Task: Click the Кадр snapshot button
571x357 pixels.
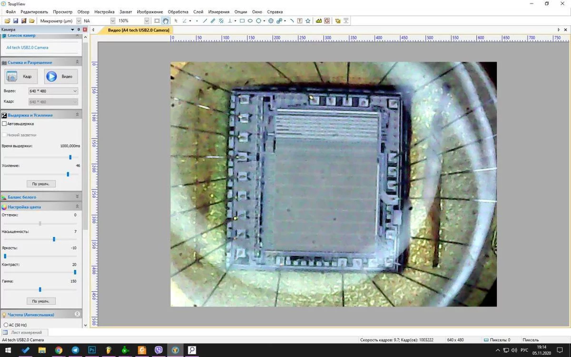Action: click(x=21, y=76)
